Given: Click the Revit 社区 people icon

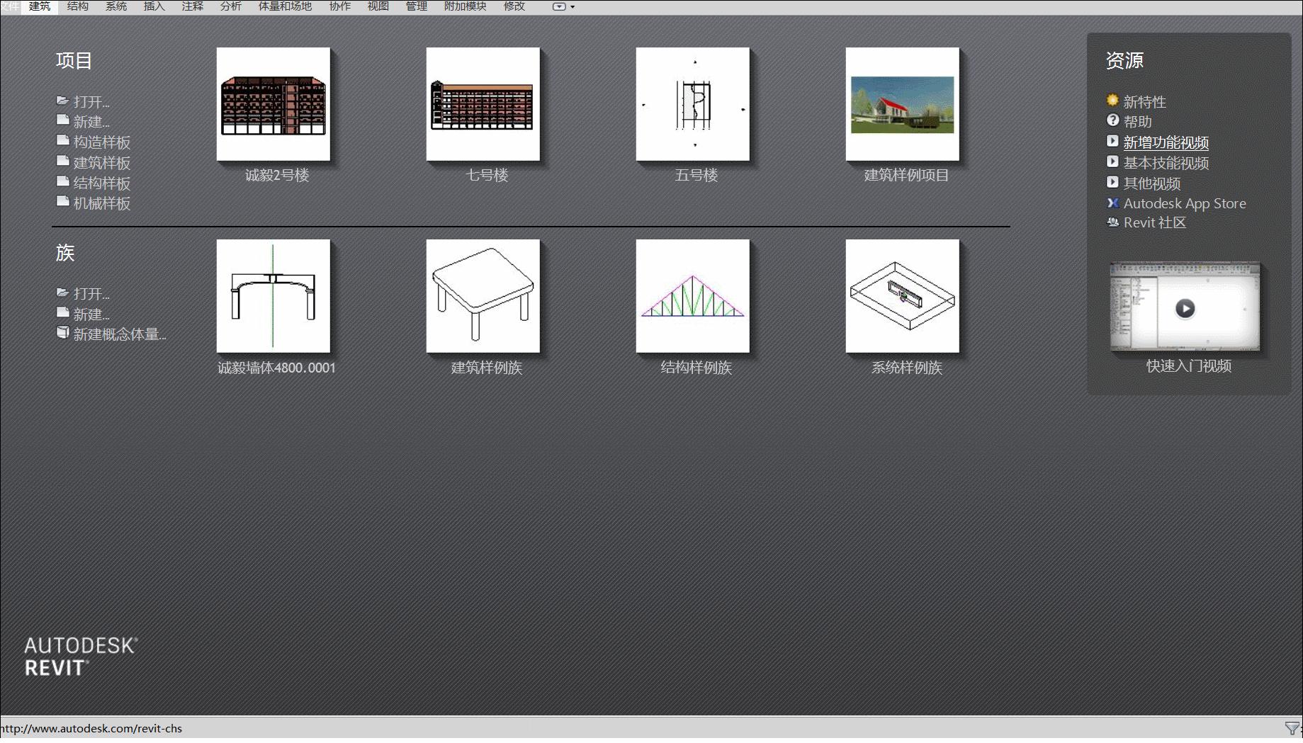Looking at the screenshot, I should pos(1112,222).
